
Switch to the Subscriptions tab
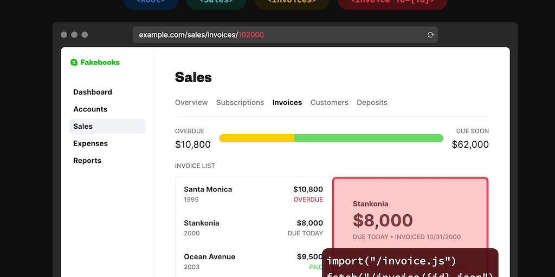(x=240, y=102)
